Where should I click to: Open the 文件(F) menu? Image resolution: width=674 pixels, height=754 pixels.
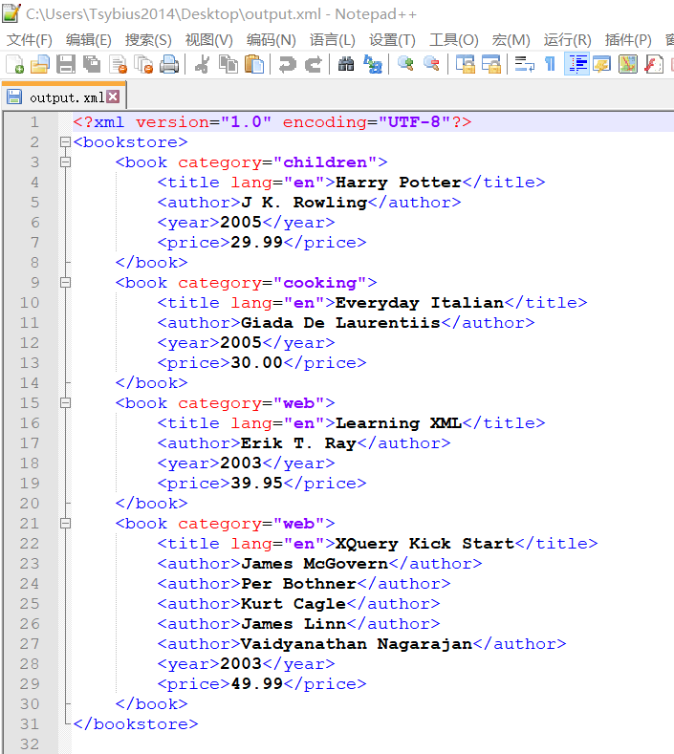30,39
